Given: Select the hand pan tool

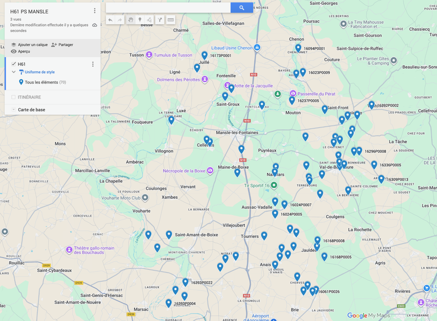Looking at the screenshot, I should pyautogui.click(x=130, y=20).
